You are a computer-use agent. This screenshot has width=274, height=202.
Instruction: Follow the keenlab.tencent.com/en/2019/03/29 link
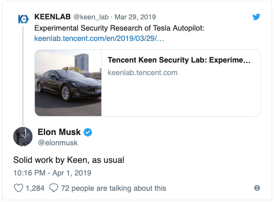(99, 39)
